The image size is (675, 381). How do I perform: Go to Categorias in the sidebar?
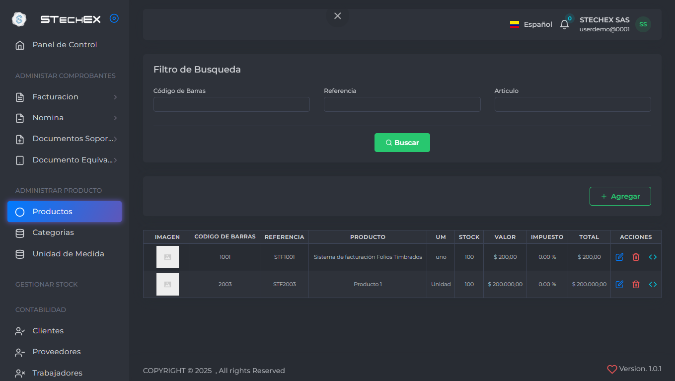53,232
